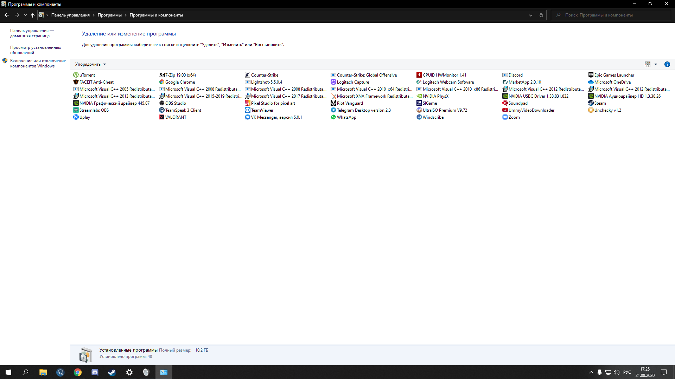Select the CPUID HWMonitor icon
The width and height of the screenshot is (675, 379).
click(x=419, y=75)
